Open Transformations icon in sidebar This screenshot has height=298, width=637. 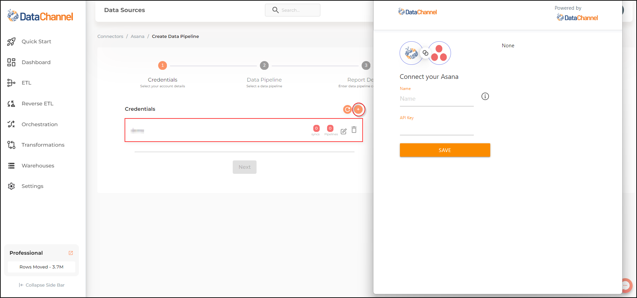pos(11,145)
